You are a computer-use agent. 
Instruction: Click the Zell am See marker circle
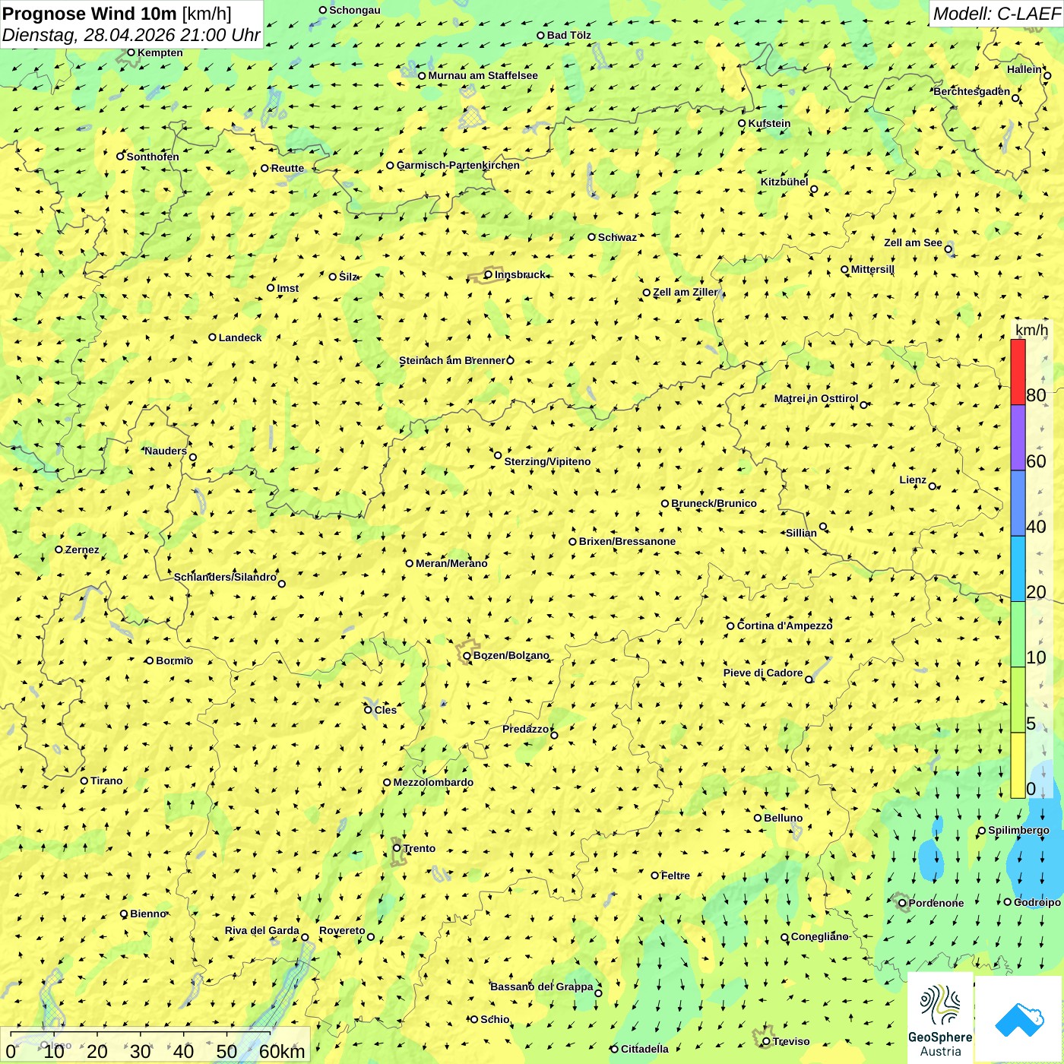948,249
